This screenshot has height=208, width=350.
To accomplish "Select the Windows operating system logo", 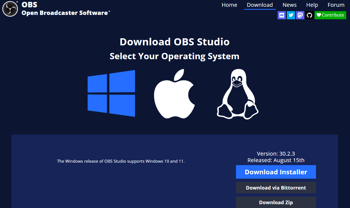I will tap(111, 93).
